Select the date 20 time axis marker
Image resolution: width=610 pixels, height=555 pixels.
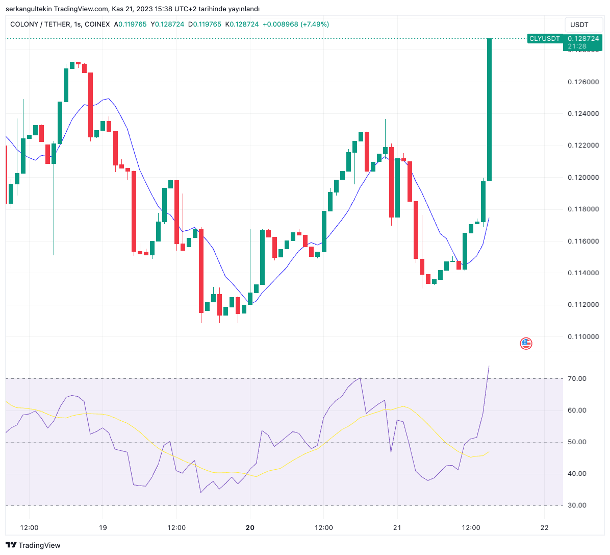(250, 528)
